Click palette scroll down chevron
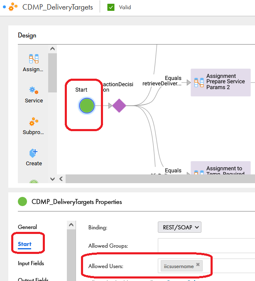 tap(52, 179)
